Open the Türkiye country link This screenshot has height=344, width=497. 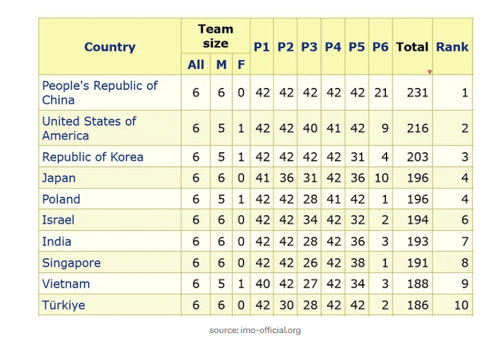coord(64,305)
